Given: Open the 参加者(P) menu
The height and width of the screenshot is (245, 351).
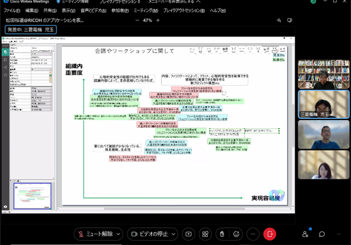Looking at the screenshot, I should [x=120, y=11].
